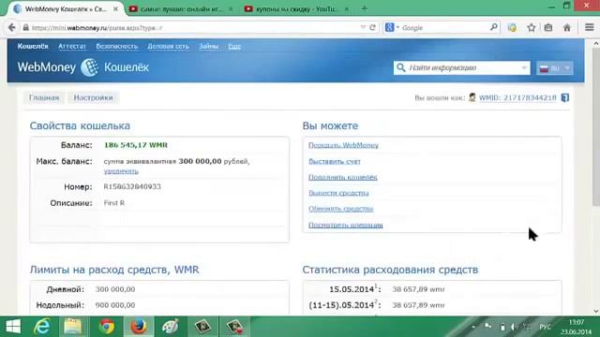Click the РУС language indicator in tray
Image resolution: width=600 pixels, height=337 pixels.
click(x=545, y=327)
